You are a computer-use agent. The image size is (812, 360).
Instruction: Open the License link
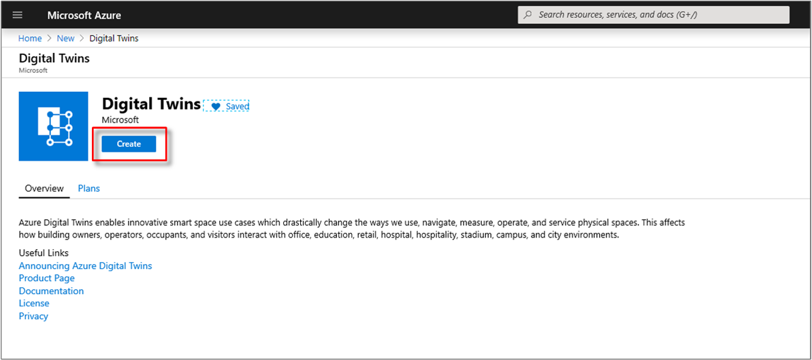point(34,303)
